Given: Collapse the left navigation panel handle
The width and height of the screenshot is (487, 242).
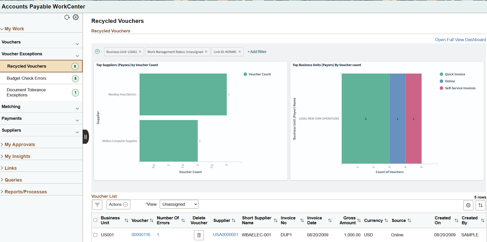Looking at the screenshot, I should 86,137.
